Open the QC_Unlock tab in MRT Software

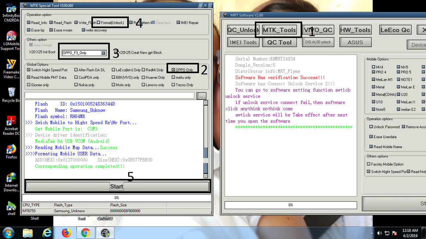coord(243,30)
